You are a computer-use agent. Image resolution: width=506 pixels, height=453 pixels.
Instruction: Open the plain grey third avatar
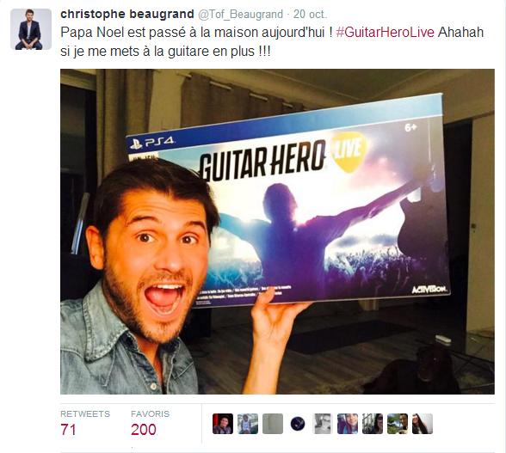pos(273,424)
